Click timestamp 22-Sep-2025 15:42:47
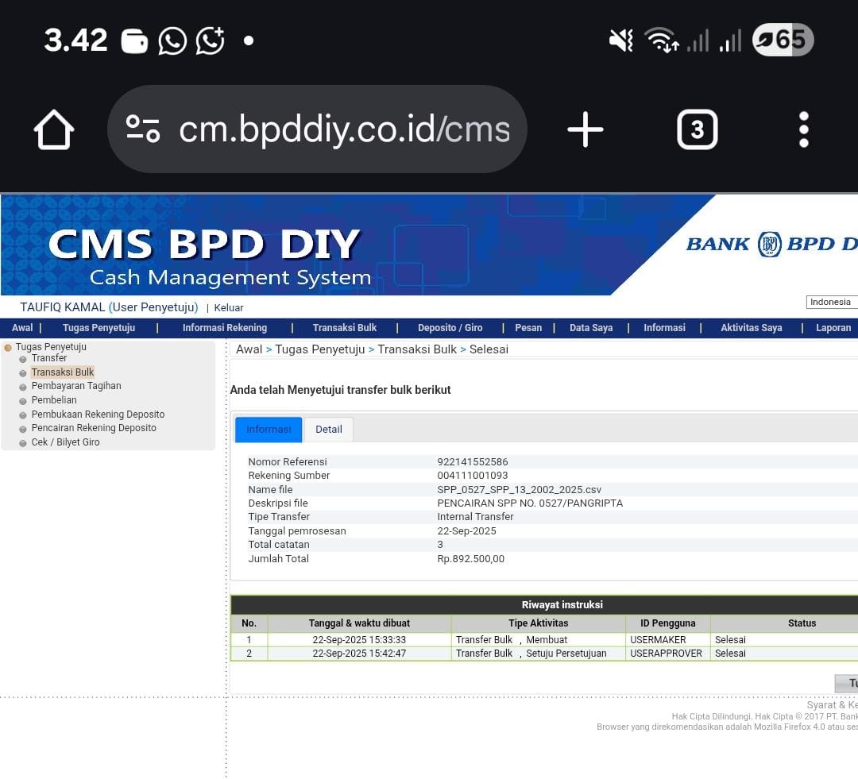The width and height of the screenshot is (858, 779). click(360, 654)
